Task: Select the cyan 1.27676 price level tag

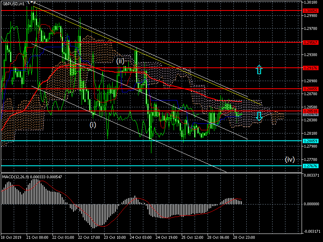Action: [310, 166]
